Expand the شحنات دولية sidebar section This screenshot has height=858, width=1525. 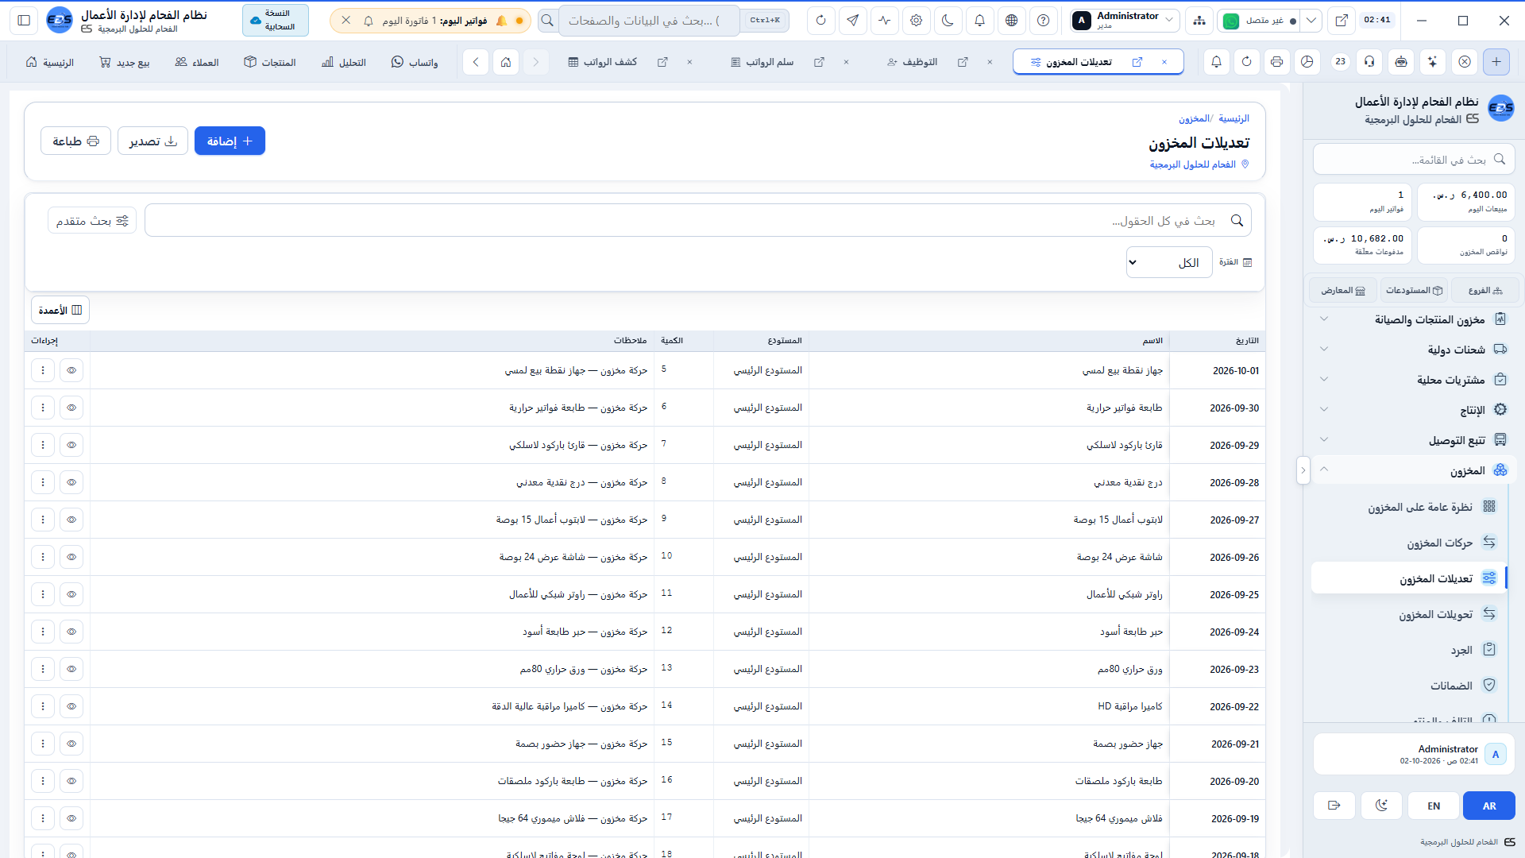pos(1414,350)
